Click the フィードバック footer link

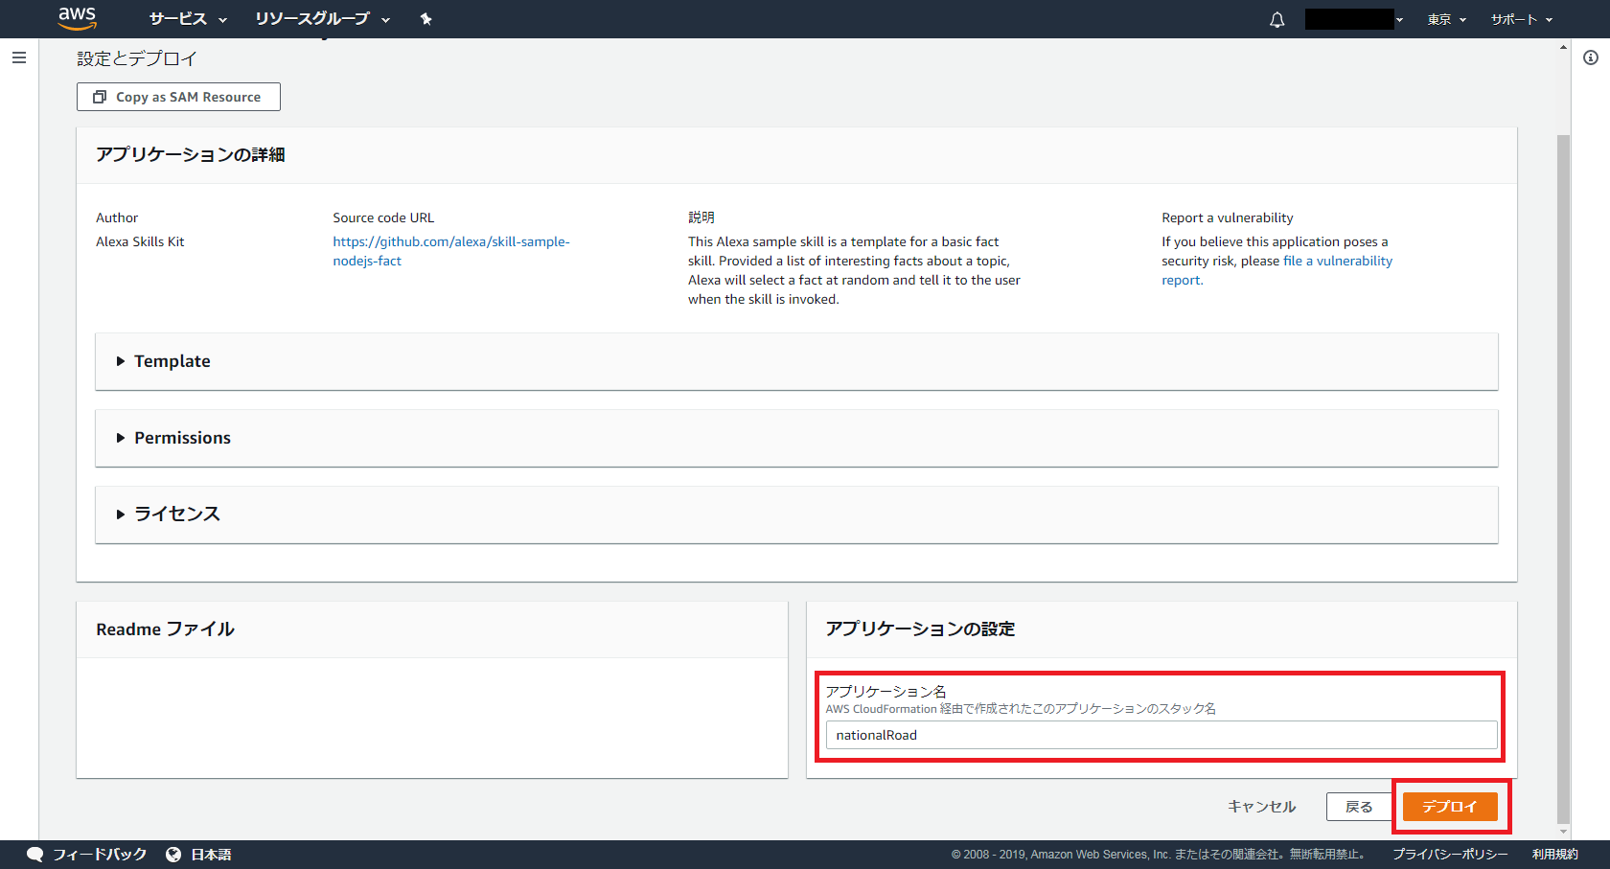(x=100, y=854)
